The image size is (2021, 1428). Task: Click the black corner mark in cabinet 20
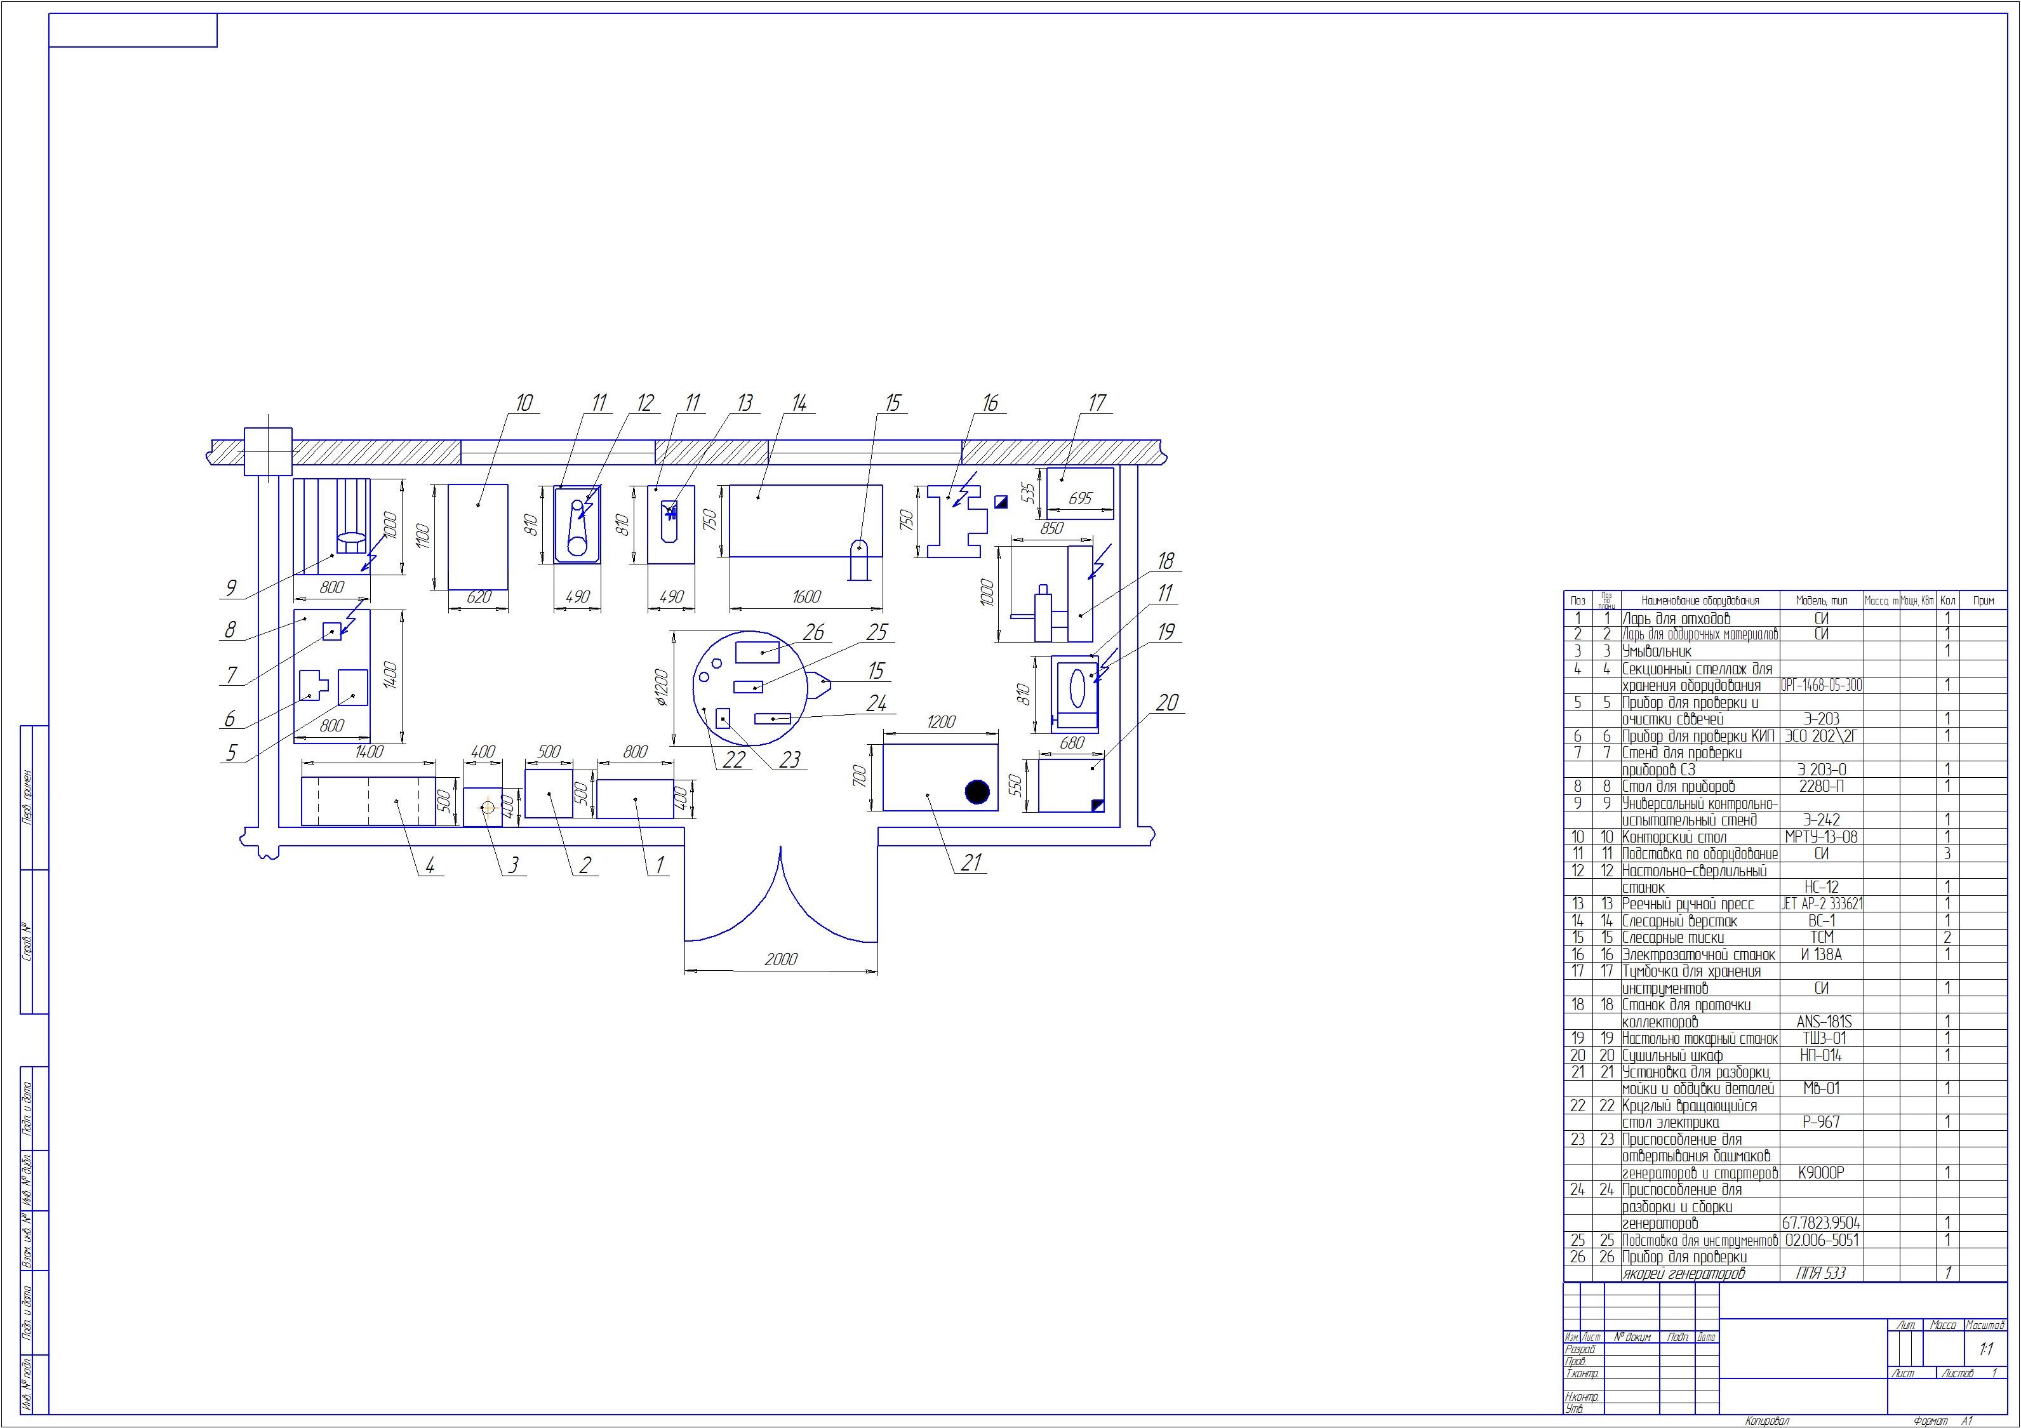point(1097,804)
